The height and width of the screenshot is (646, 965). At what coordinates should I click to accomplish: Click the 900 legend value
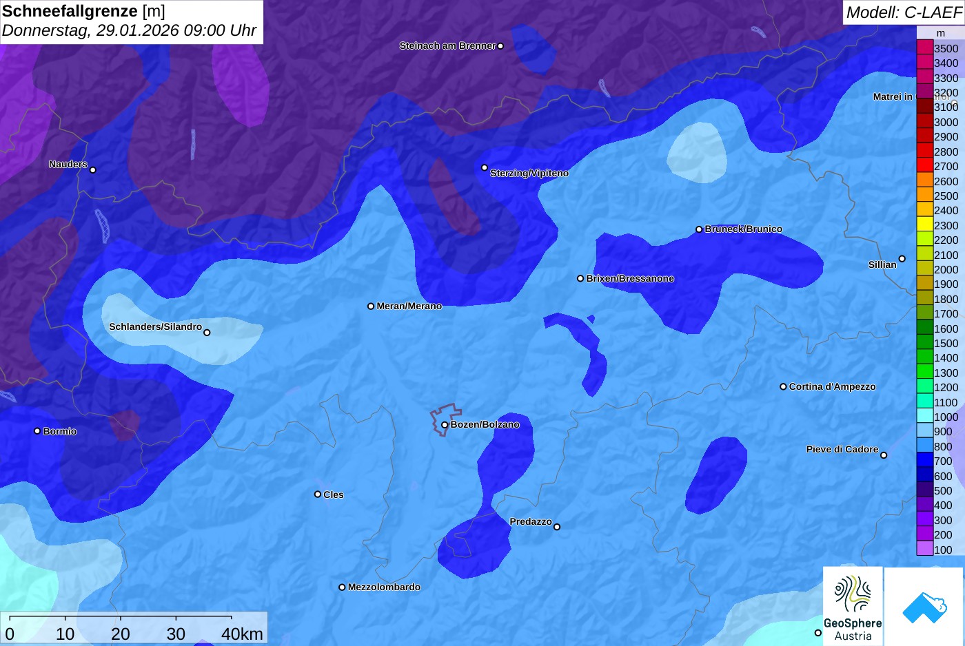(944, 432)
